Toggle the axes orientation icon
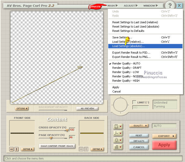The height and width of the screenshot is (162, 185). pos(118,133)
